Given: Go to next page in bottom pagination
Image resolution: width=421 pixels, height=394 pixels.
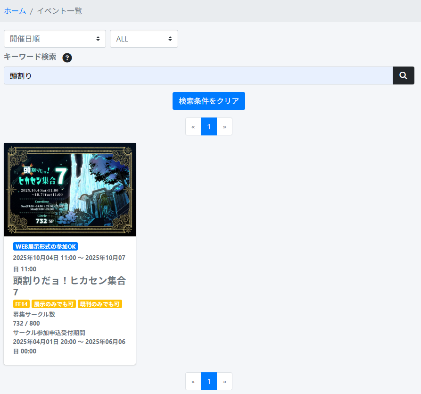Looking at the screenshot, I should [224, 381].
